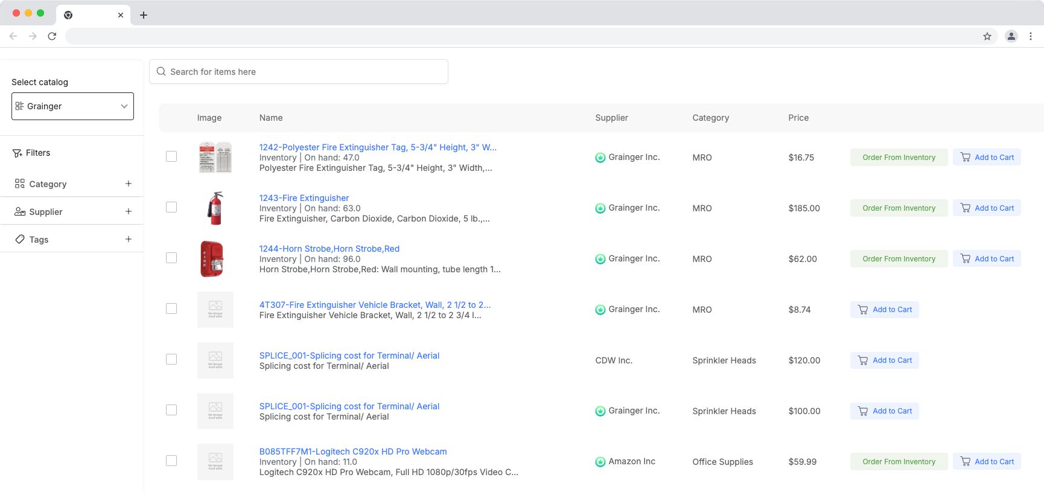Click verified badge beside Amazon Inc
The width and height of the screenshot is (1044, 492).
click(x=600, y=462)
